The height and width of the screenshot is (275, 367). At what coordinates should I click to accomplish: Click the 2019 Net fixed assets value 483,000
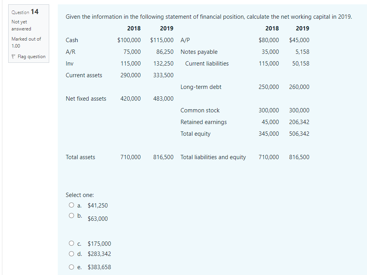(163, 98)
